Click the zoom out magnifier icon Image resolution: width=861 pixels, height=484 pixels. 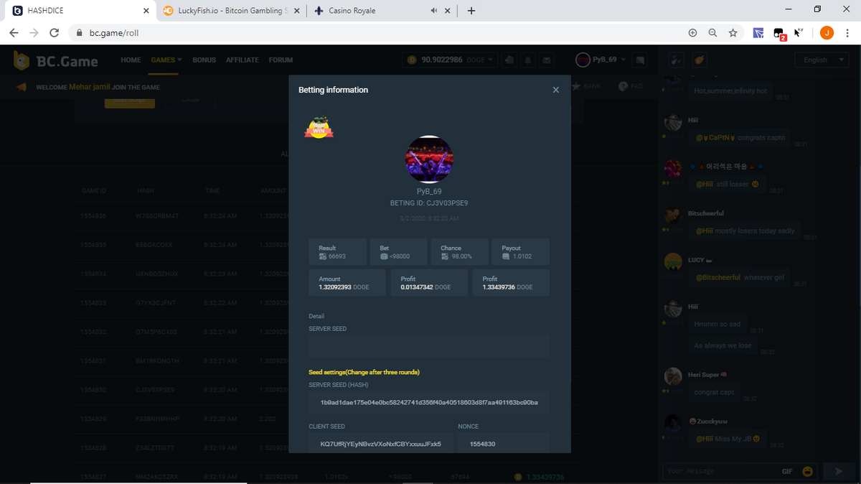click(712, 33)
